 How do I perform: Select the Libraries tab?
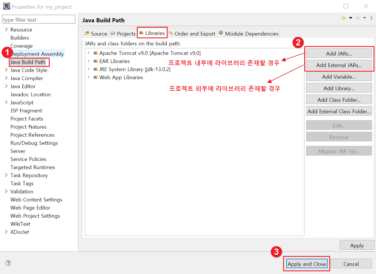pyautogui.click(x=152, y=33)
